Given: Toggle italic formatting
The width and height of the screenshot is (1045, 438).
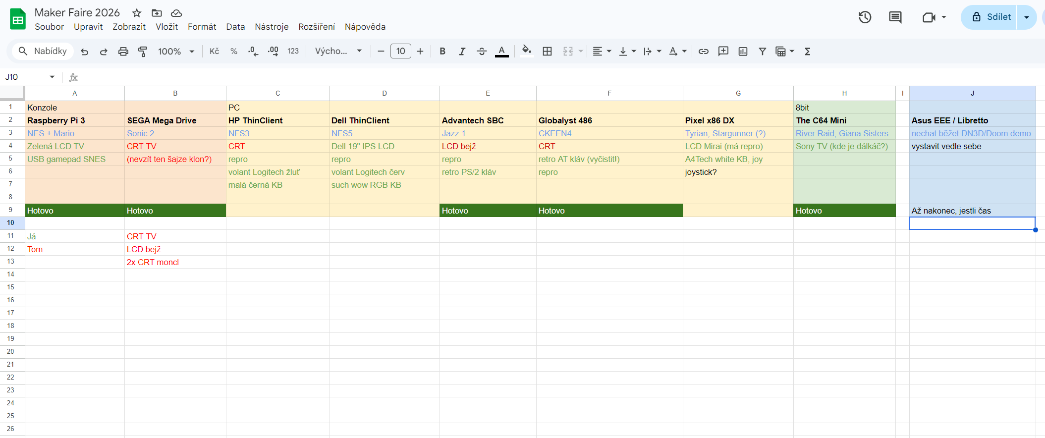Looking at the screenshot, I should tap(462, 52).
